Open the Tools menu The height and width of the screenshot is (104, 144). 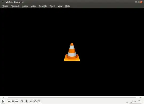pyautogui.click(x=52, y=6)
